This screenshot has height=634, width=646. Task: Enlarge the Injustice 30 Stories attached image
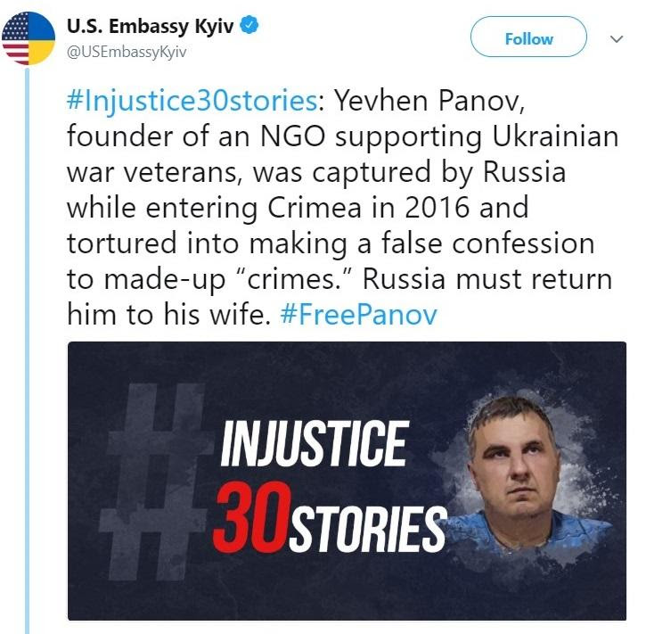347,481
